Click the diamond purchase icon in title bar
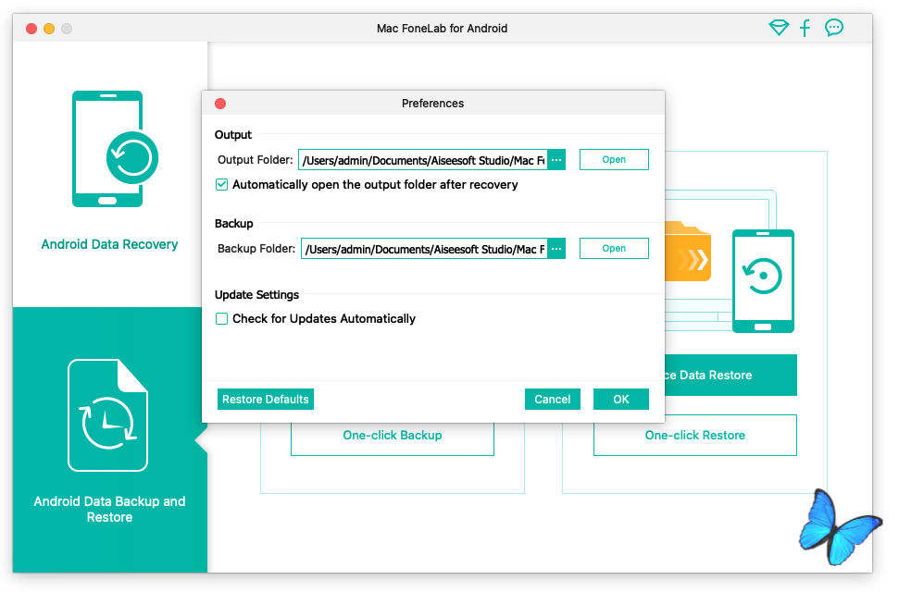 (x=779, y=28)
